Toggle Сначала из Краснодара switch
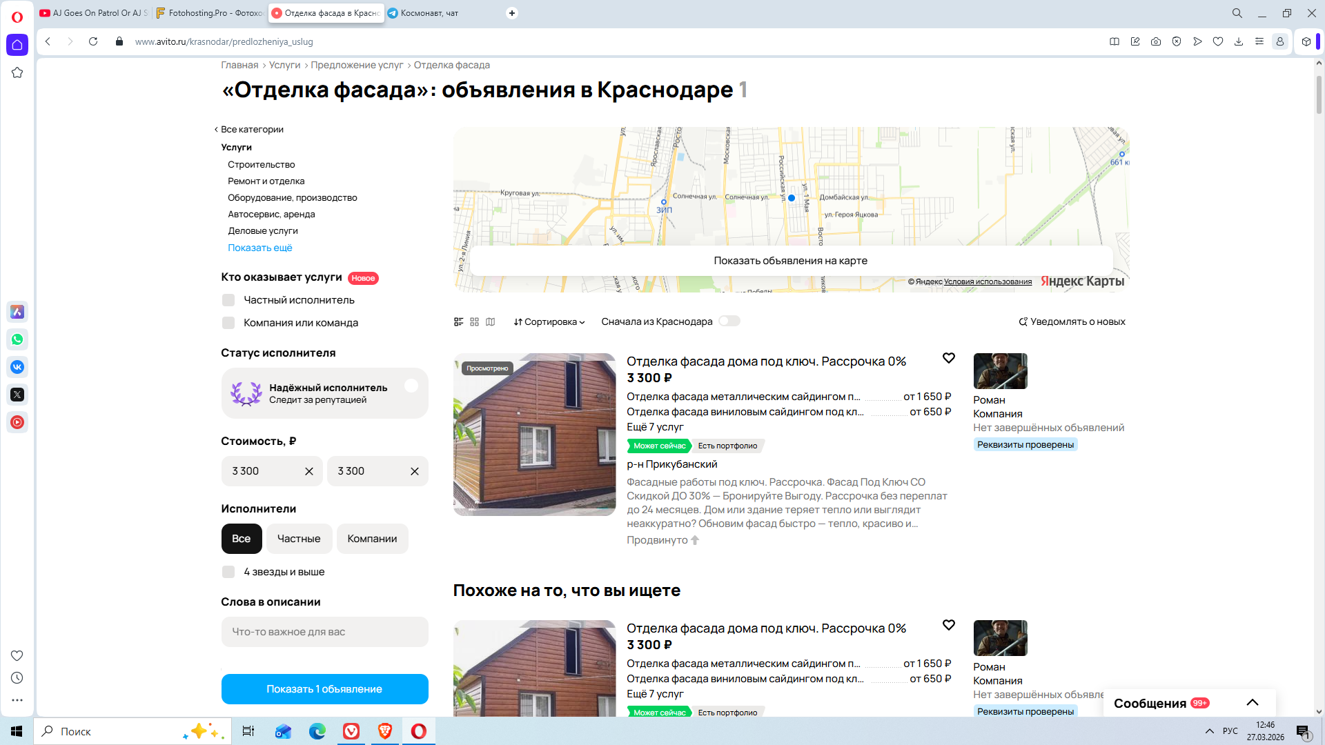This screenshot has width=1325, height=745. tap(729, 321)
